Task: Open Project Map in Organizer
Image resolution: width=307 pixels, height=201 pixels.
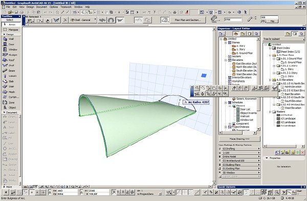Action: pyautogui.click(x=236, y=34)
